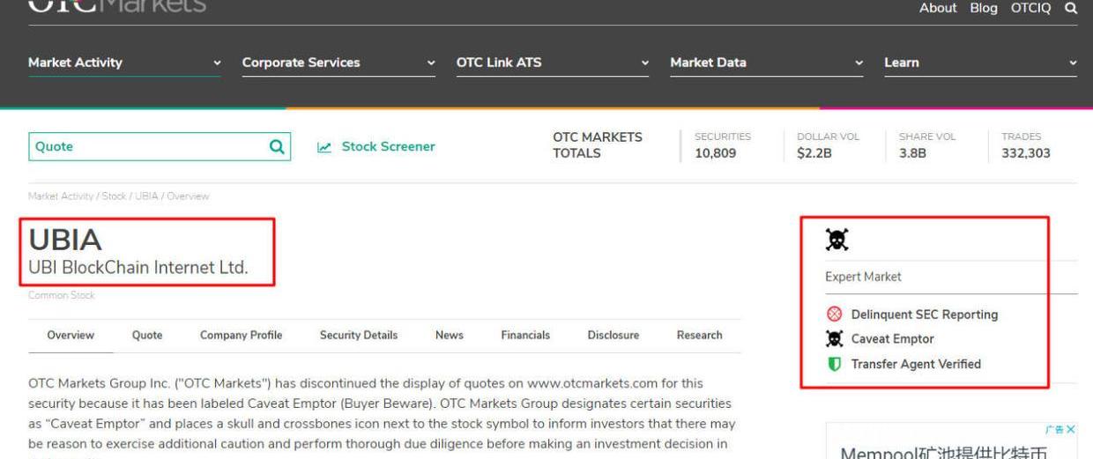Open the Blog link in header
The image size is (1093, 459).
click(984, 8)
